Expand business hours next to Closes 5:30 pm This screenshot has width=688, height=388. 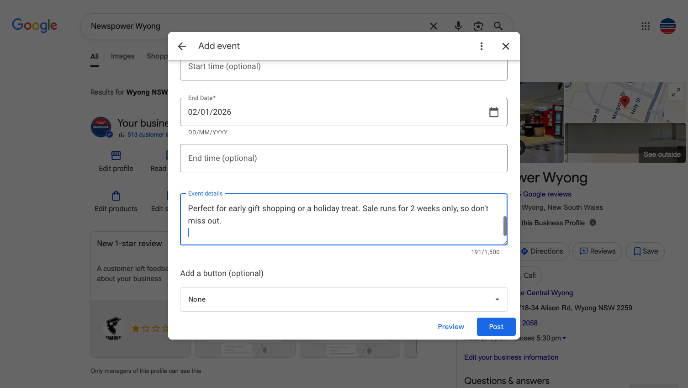tap(564, 338)
